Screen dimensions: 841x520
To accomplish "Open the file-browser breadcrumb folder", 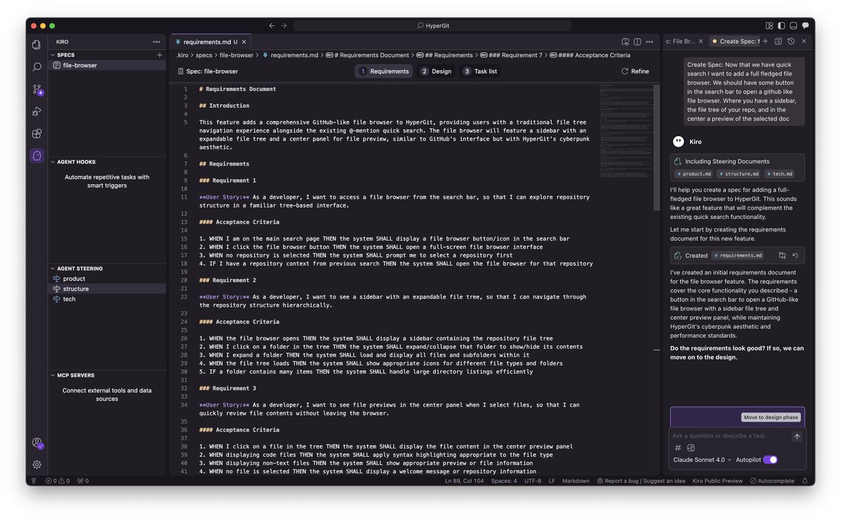I will 236,55.
